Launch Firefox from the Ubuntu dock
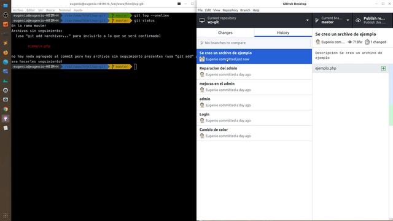 coord(6,53)
